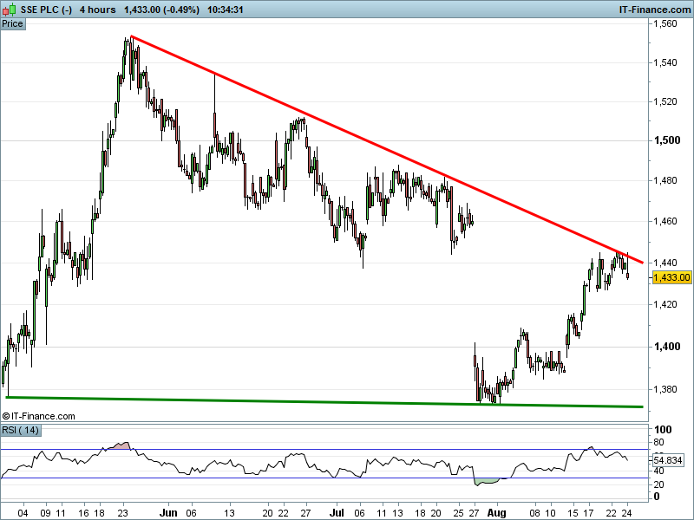This screenshot has height=520, width=694.
Task: Click the 1,380 price axis label
Action: coord(665,389)
